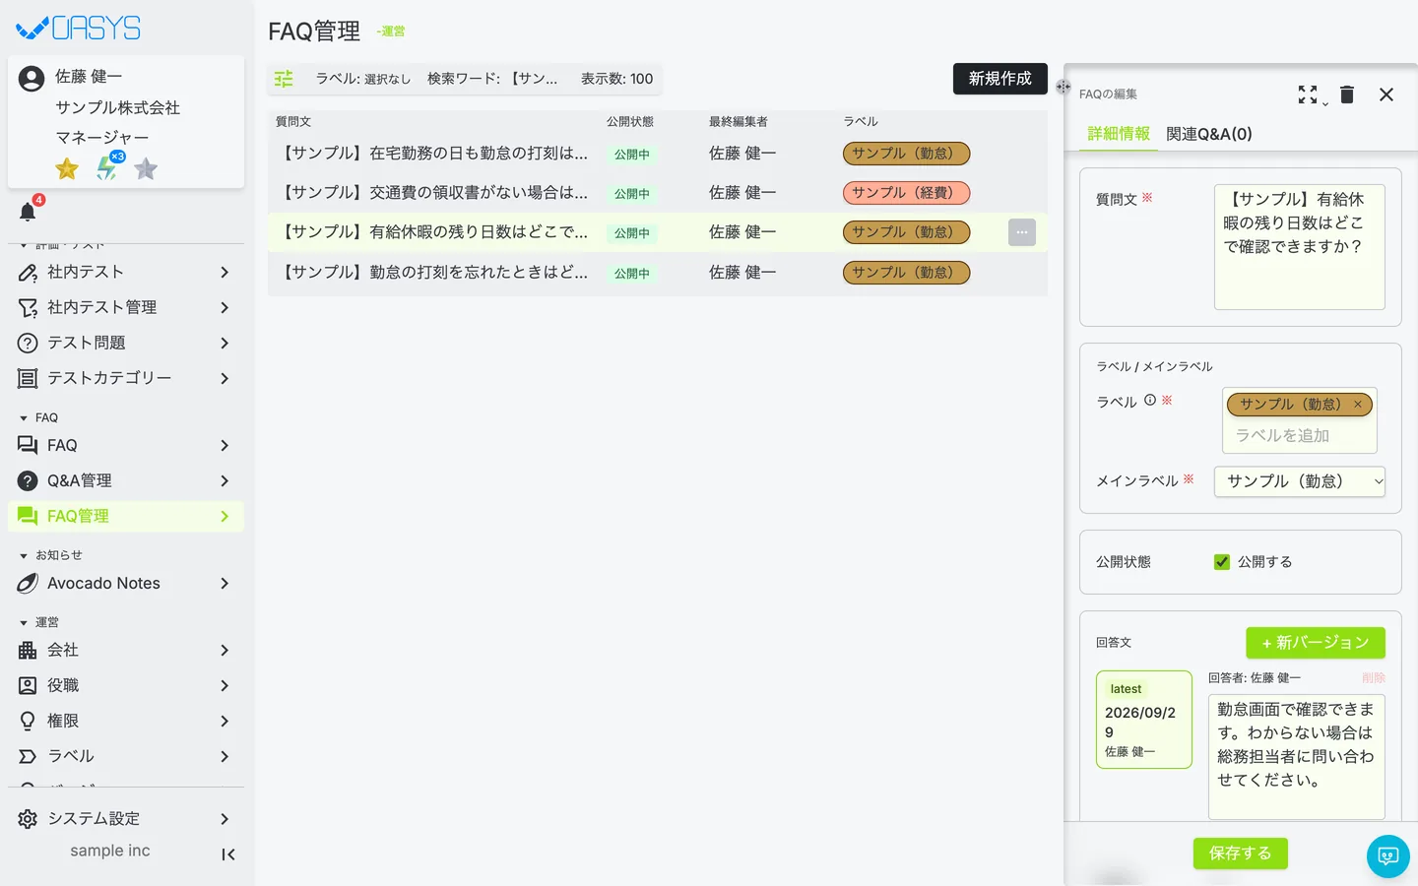Open the notification bell
1418x886 pixels.
coord(28,212)
